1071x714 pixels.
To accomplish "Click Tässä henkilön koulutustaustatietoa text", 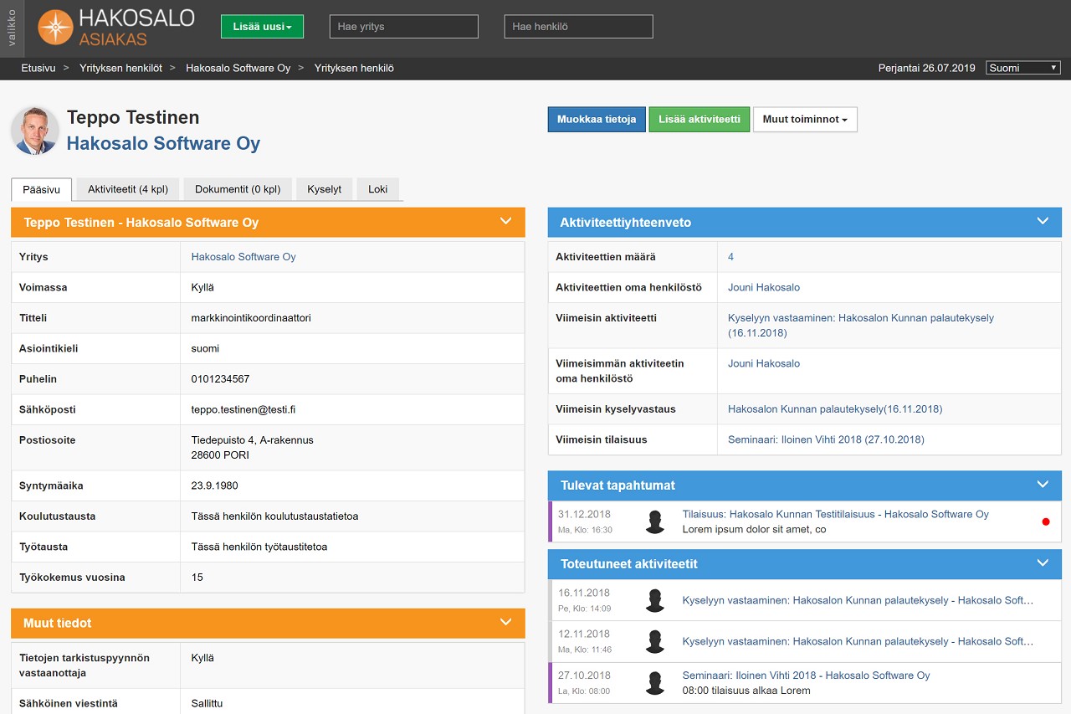I will coord(275,516).
